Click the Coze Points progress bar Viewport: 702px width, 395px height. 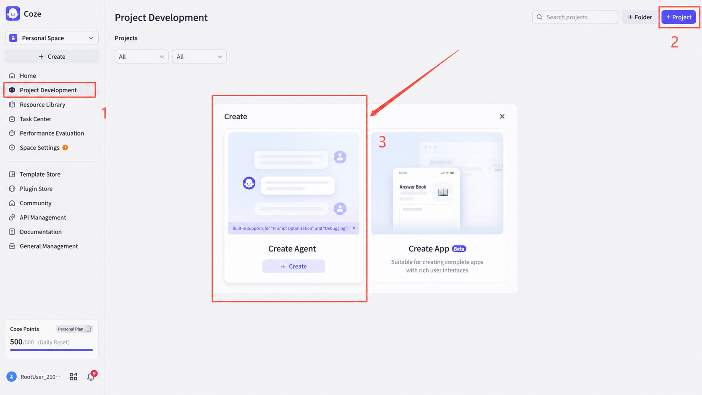click(51, 350)
